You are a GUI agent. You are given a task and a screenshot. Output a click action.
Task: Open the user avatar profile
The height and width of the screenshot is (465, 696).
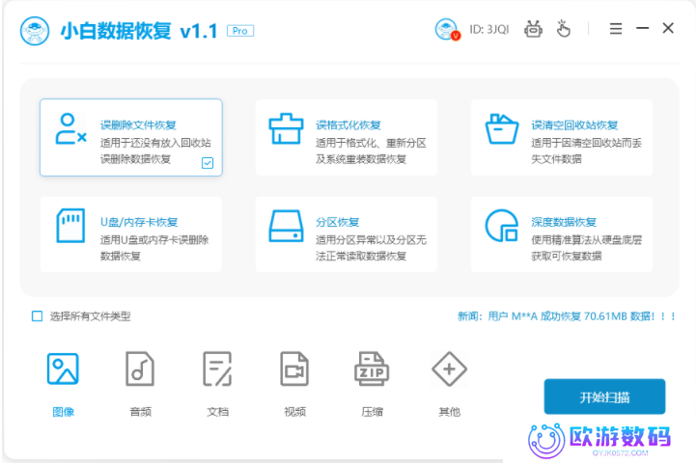point(447,29)
